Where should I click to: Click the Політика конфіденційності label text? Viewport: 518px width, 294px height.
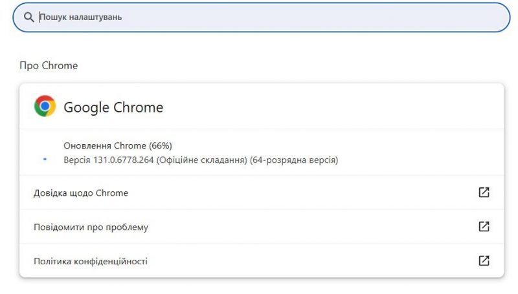coord(91,262)
